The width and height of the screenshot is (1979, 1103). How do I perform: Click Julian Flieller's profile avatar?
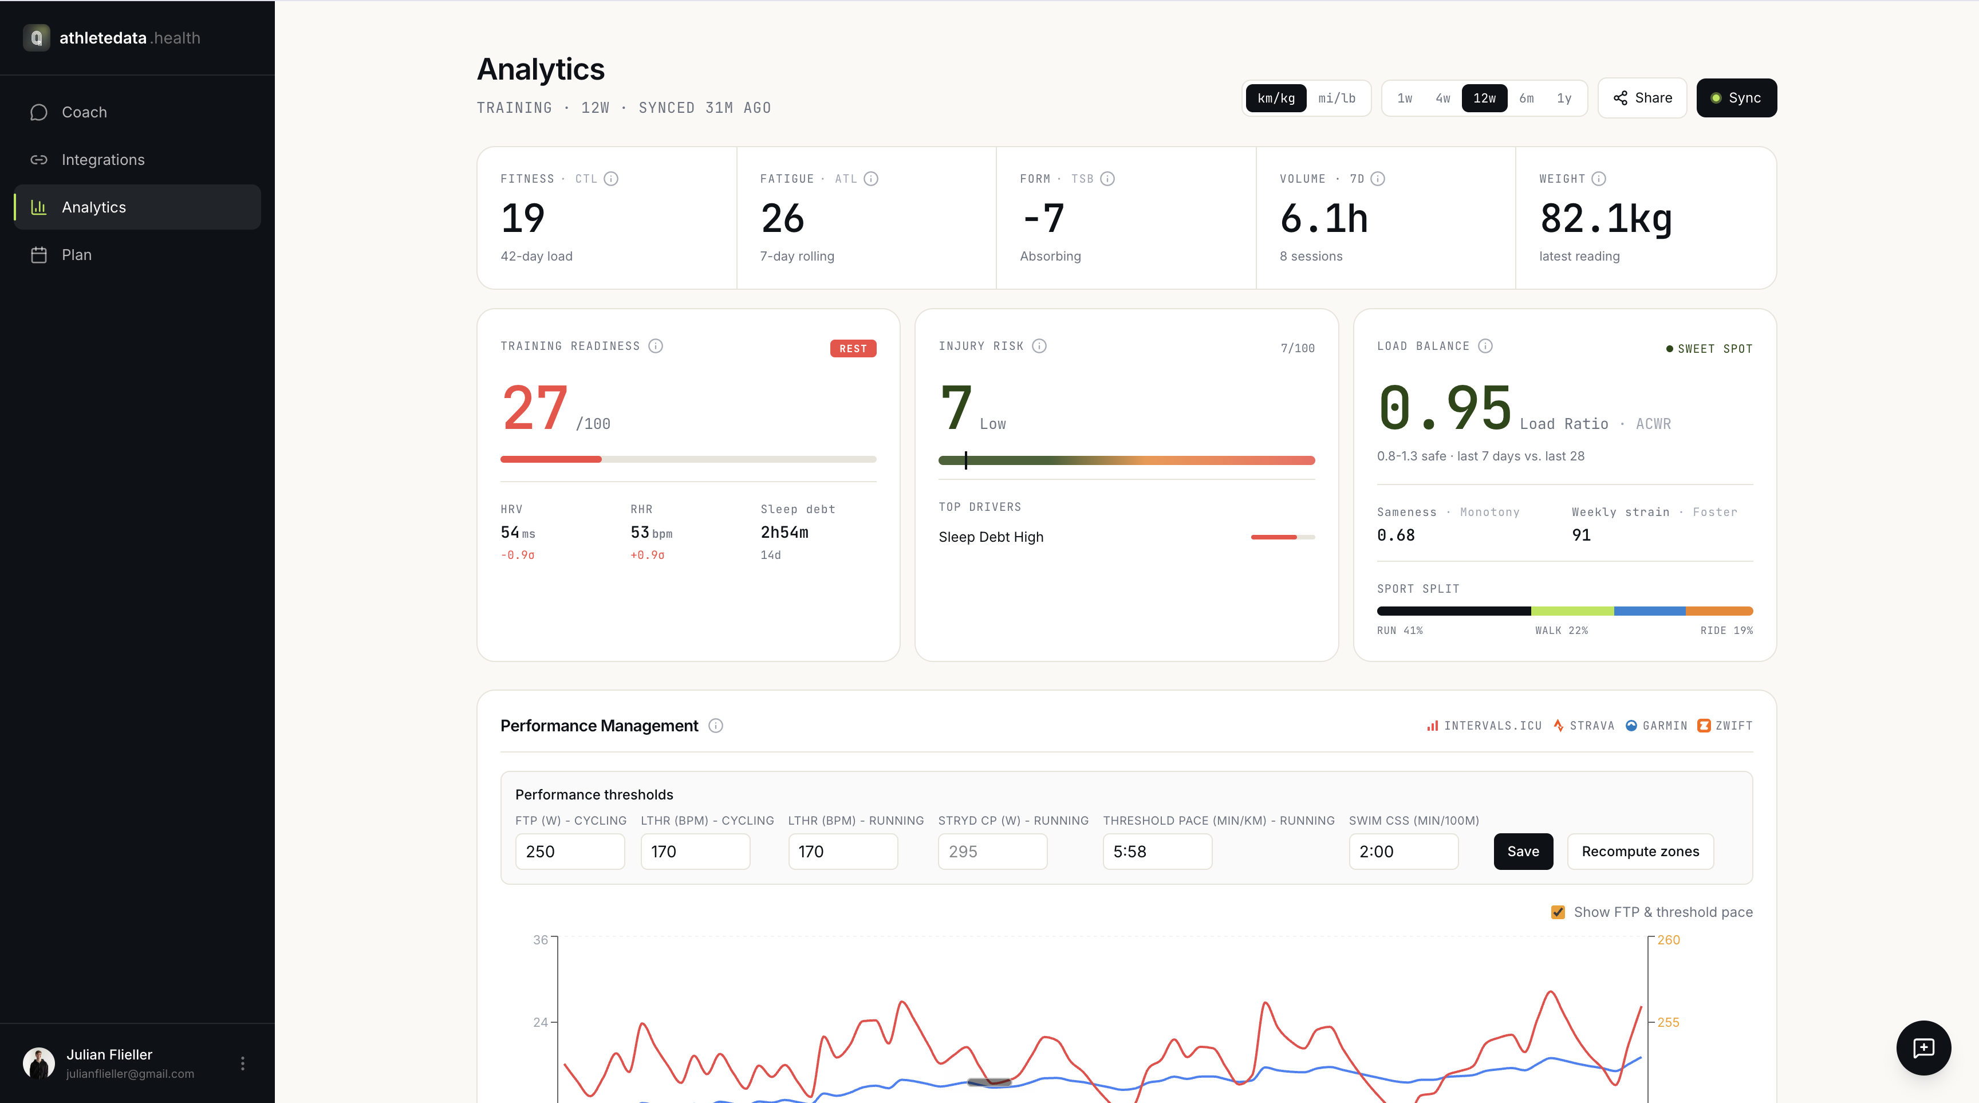pyautogui.click(x=39, y=1063)
